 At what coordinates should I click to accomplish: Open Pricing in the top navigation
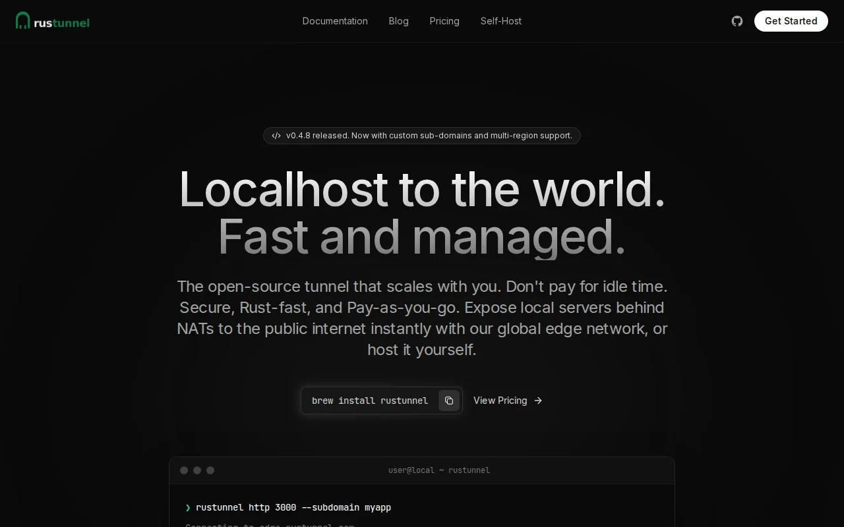click(x=444, y=21)
